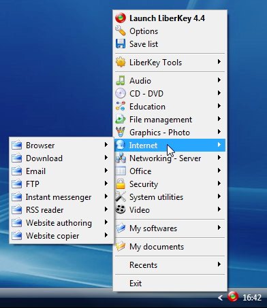Open the Download submenu item

point(61,158)
